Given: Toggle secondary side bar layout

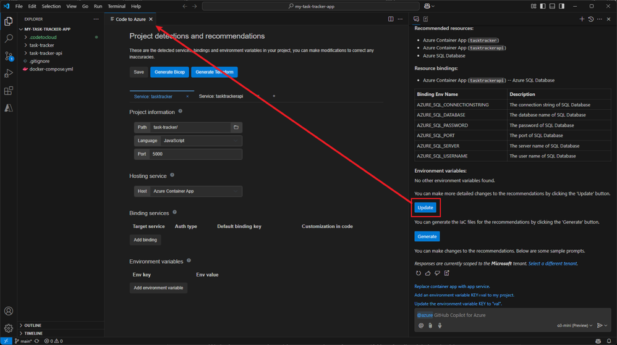Looking at the screenshot, I should (x=561, y=6).
